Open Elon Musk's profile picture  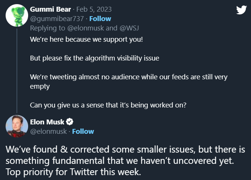pos(17,127)
